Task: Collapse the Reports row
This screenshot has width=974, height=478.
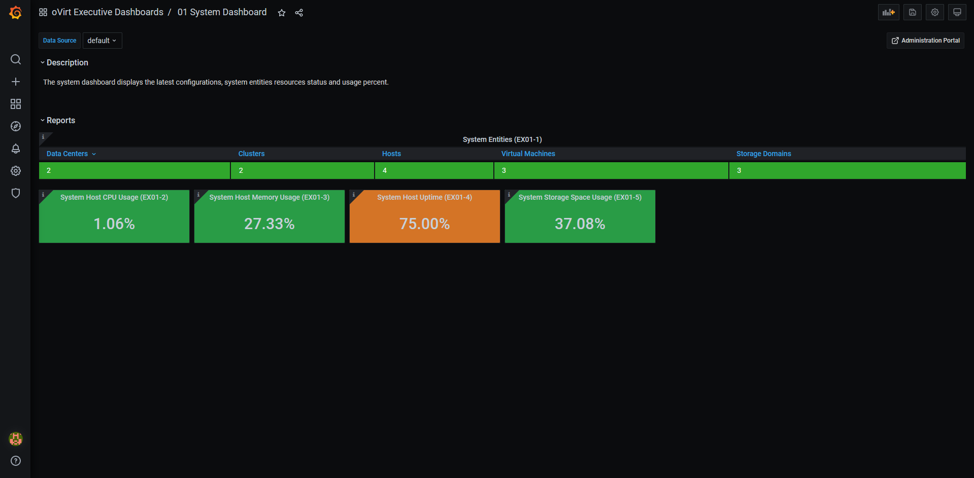Action: tap(57, 121)
